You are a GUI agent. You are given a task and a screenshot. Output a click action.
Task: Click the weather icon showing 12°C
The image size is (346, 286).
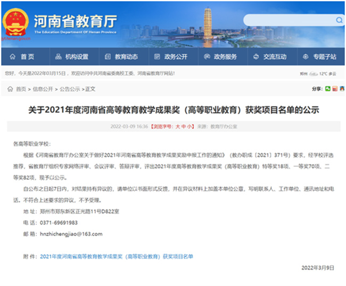click(314, 74)
